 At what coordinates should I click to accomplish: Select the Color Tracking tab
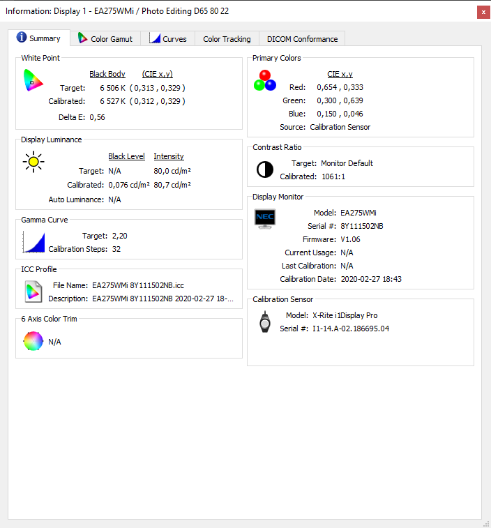click(x=227, y=39)
